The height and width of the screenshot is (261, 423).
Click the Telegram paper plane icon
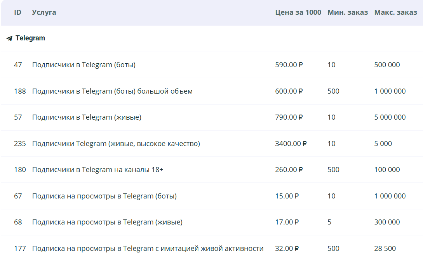pos(9,38)
